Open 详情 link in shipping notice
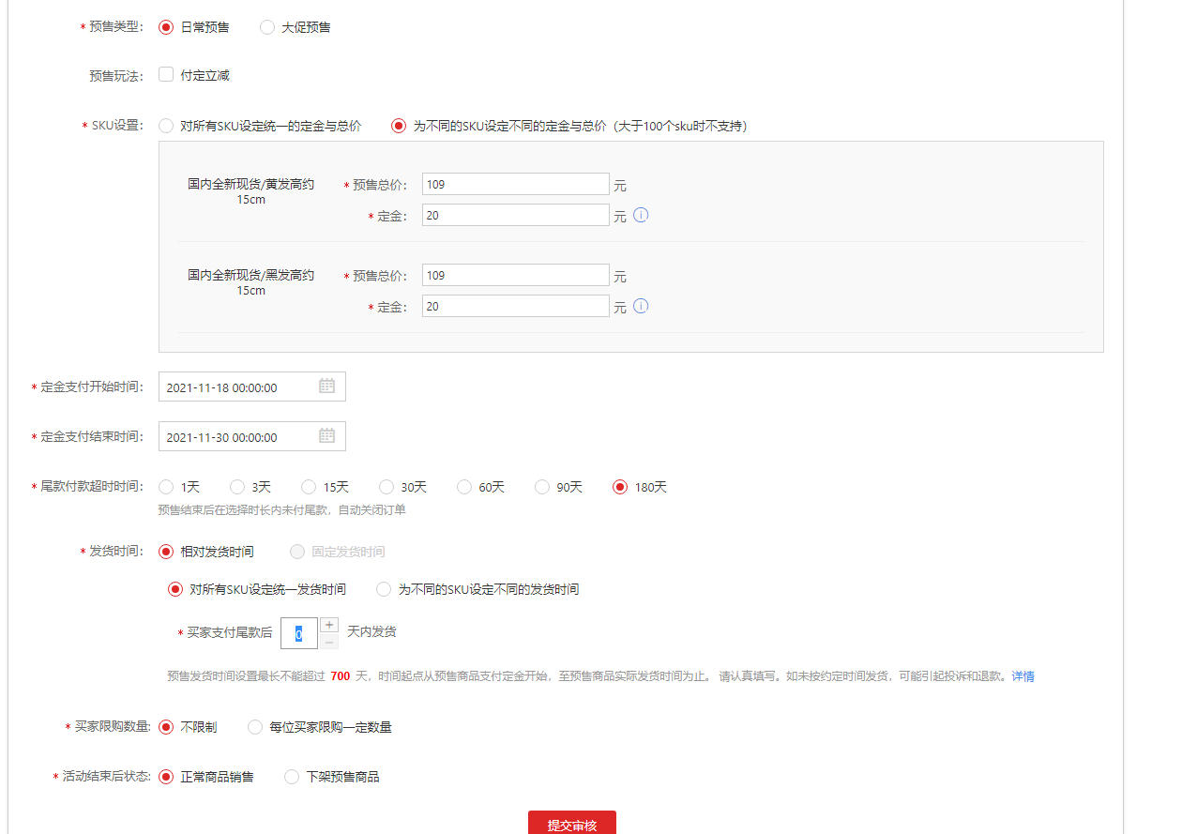1182x834 pixels. (1023, 675)
